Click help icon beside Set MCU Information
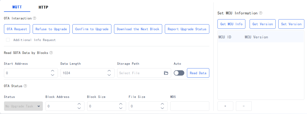The height and width of the screenshot is (114, 307). 261,13
